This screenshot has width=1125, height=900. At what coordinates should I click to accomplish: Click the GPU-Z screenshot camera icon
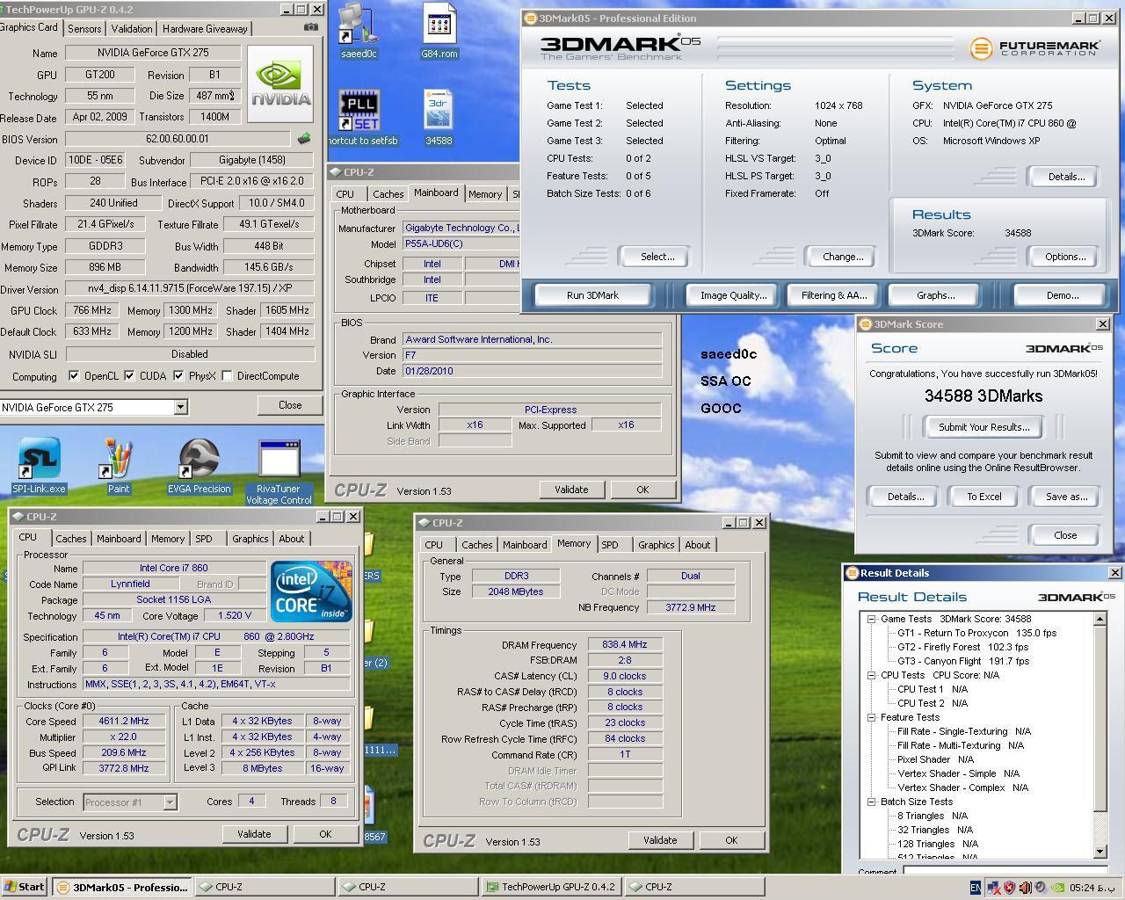(x=311, y=27)
